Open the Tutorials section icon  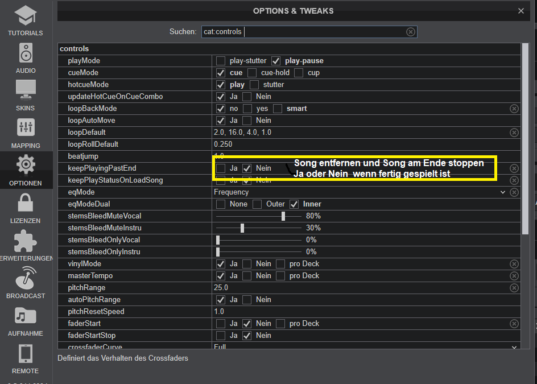tap(25, 15)
